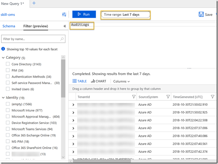Check Authentication Methods filter

pyautogui.click(x=8, y=77)
